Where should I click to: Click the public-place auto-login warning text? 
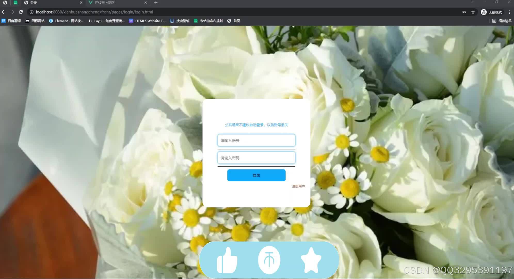point(256,125)
